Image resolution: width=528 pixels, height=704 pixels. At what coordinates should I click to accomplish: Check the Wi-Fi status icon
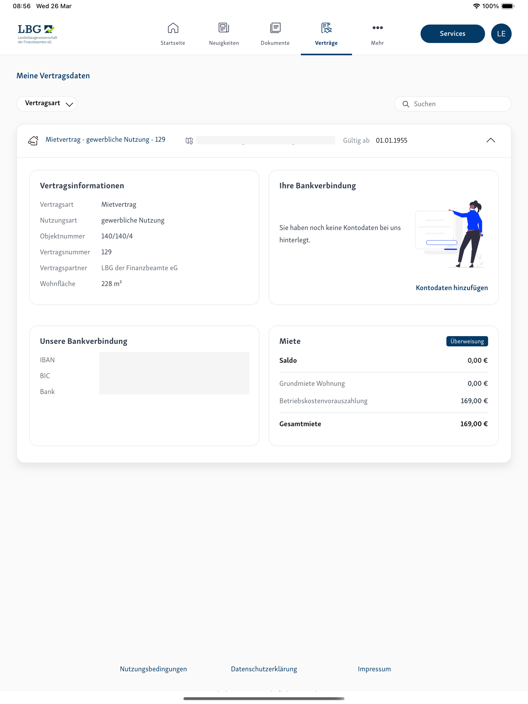pos(476,6)
